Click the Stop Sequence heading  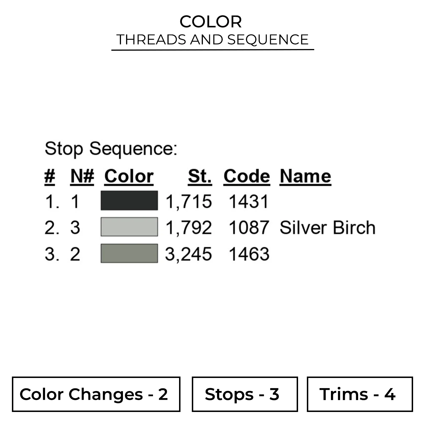coord(111,148)
